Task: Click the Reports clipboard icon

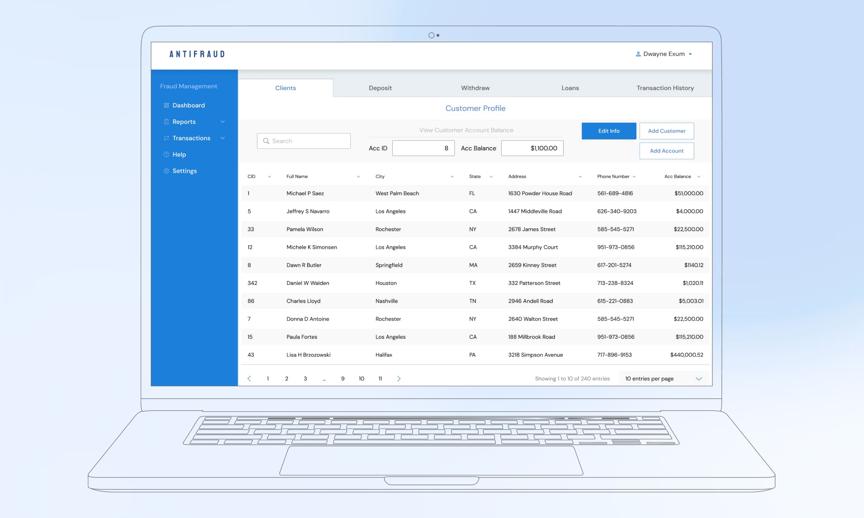Action: (x=166, y=122)
